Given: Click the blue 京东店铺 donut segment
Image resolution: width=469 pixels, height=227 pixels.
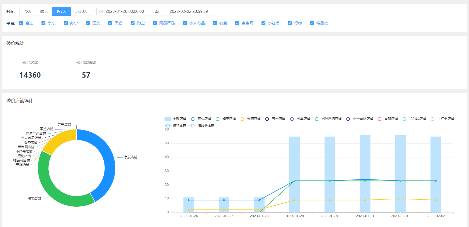Looking at the screenshot, I should coord(109,164).
